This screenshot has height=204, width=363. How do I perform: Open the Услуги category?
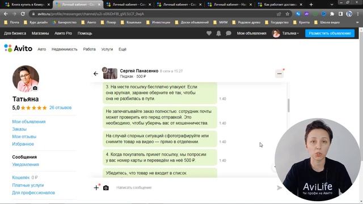tap(107, 49)
